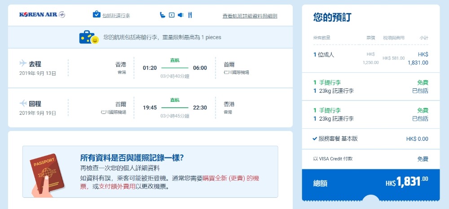Click the outbound 直航 direct flight label

175,60
